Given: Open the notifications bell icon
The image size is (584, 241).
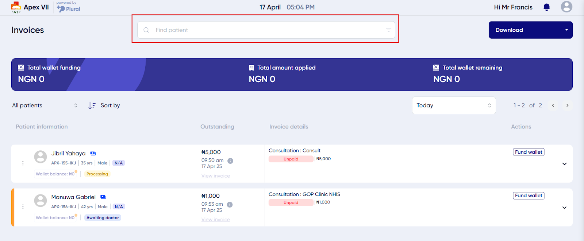Looking at the screenshot, I should [x=546, y=7].
